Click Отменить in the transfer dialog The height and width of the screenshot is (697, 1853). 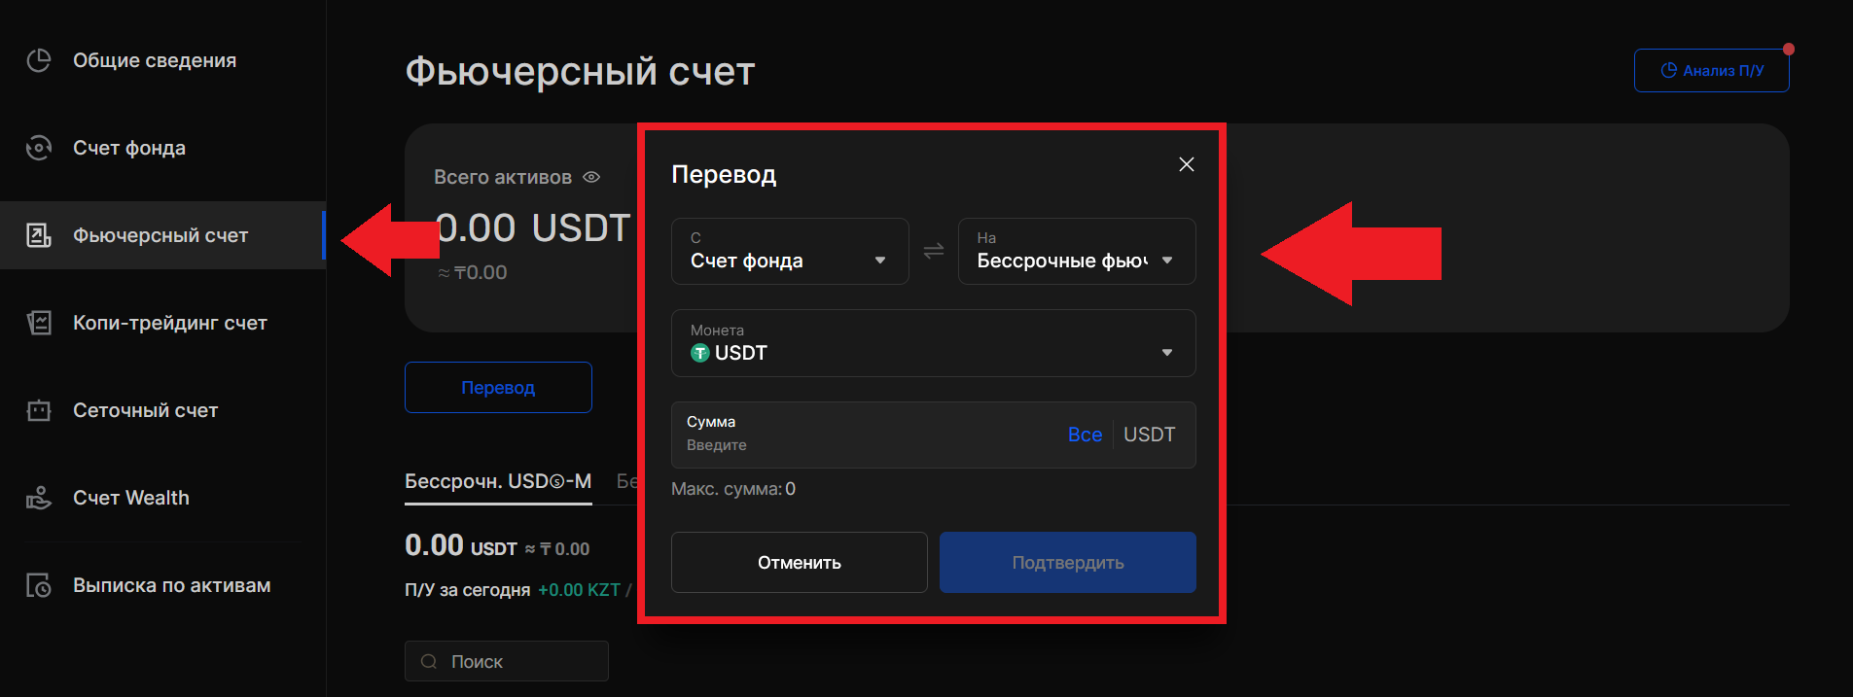(x=799, y=562)
